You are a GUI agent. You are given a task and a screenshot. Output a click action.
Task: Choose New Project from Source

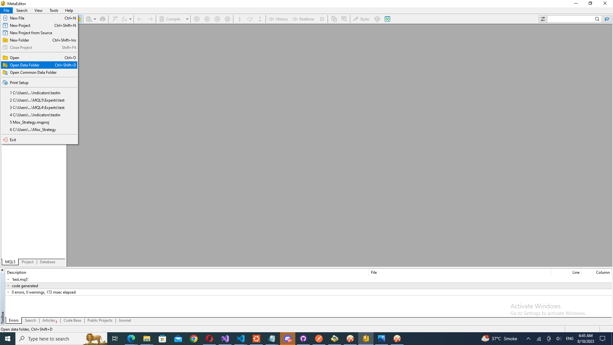pyautogui.click(x=31, y=33)
